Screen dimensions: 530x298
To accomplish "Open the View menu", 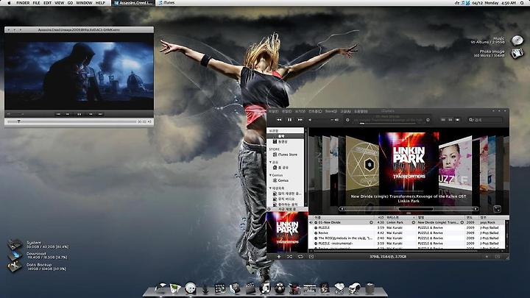I will click(x=59, y=3).
